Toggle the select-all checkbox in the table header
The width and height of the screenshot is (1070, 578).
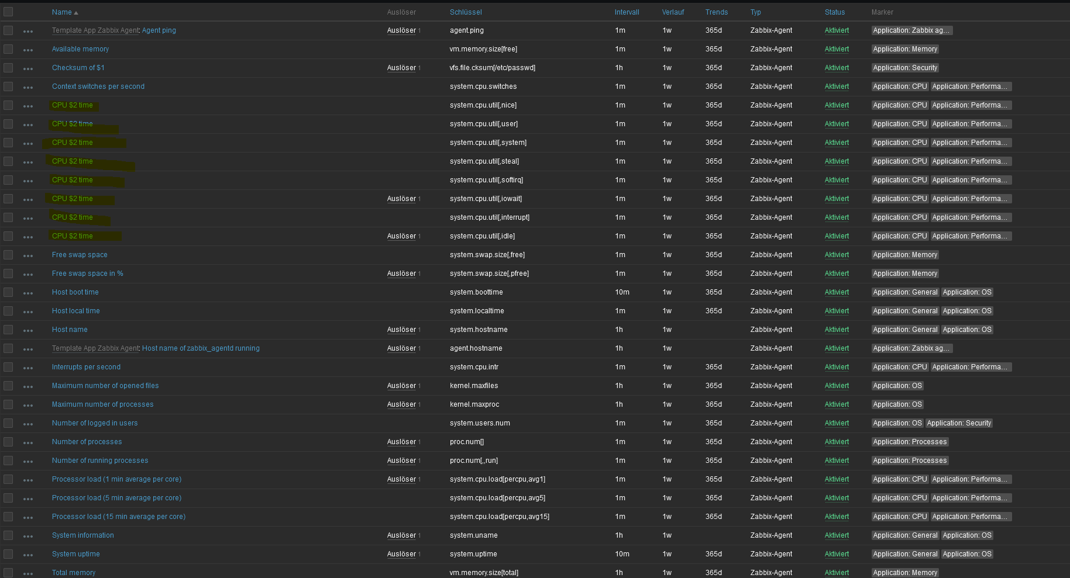[x=8, y=12]
